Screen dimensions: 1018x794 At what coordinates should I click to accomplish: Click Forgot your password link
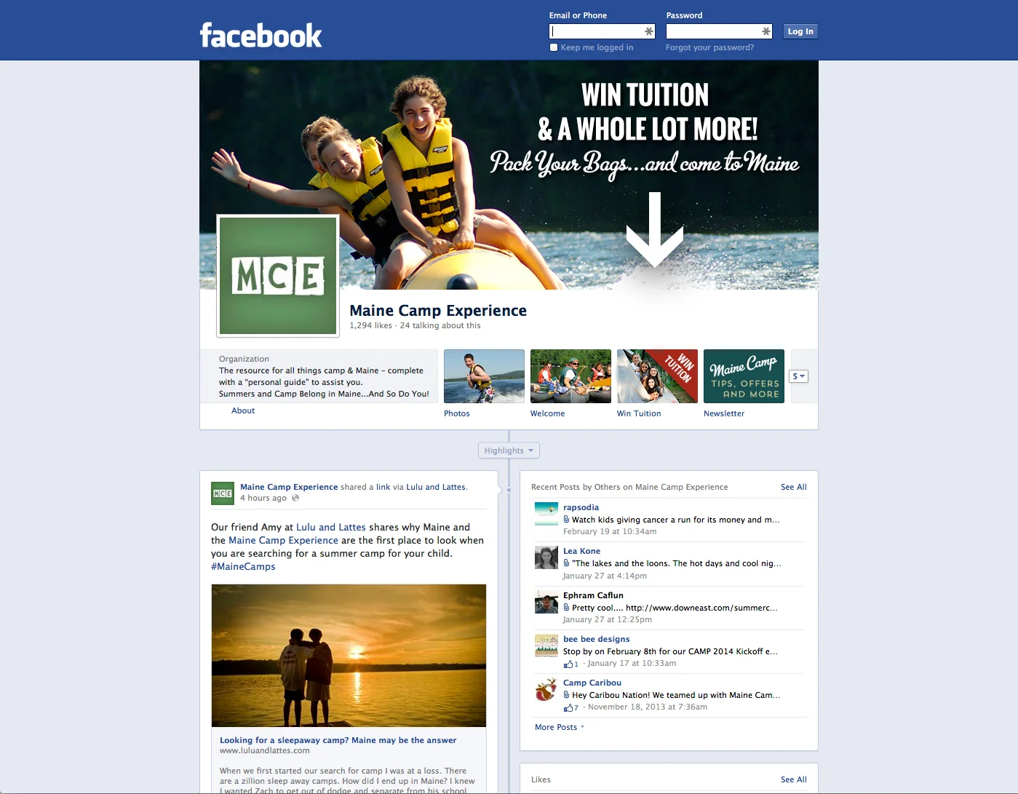pos(709,47)
